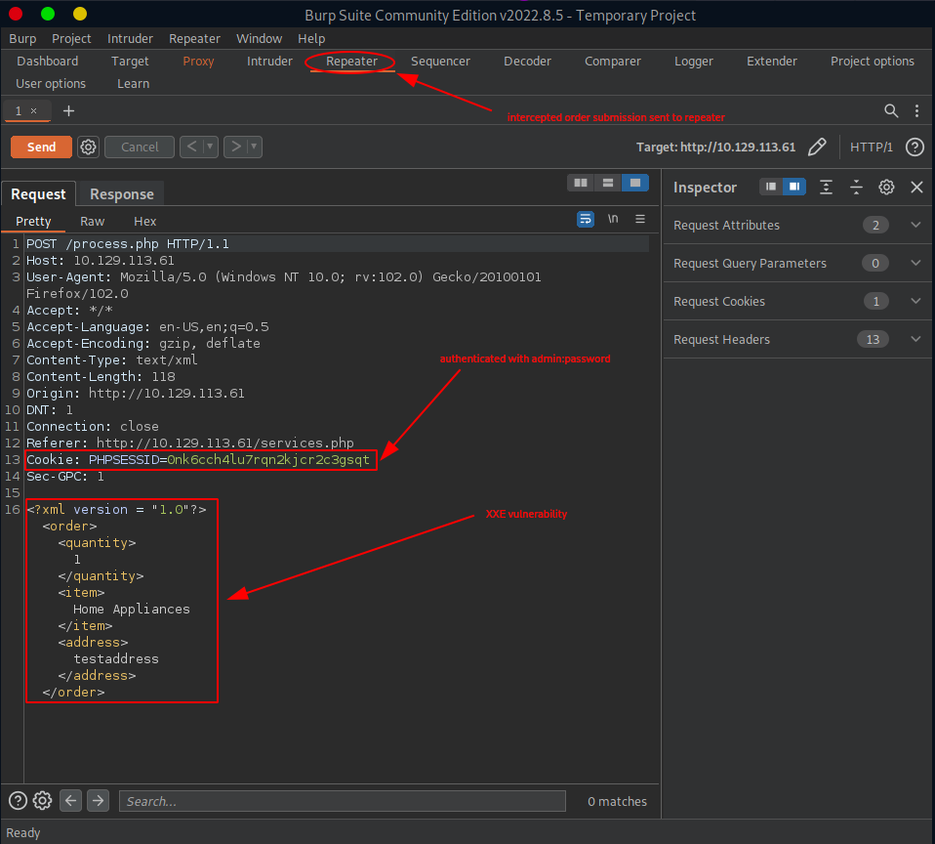Click the editor search input field
935x844 pixels.
(x=342, y=801)
